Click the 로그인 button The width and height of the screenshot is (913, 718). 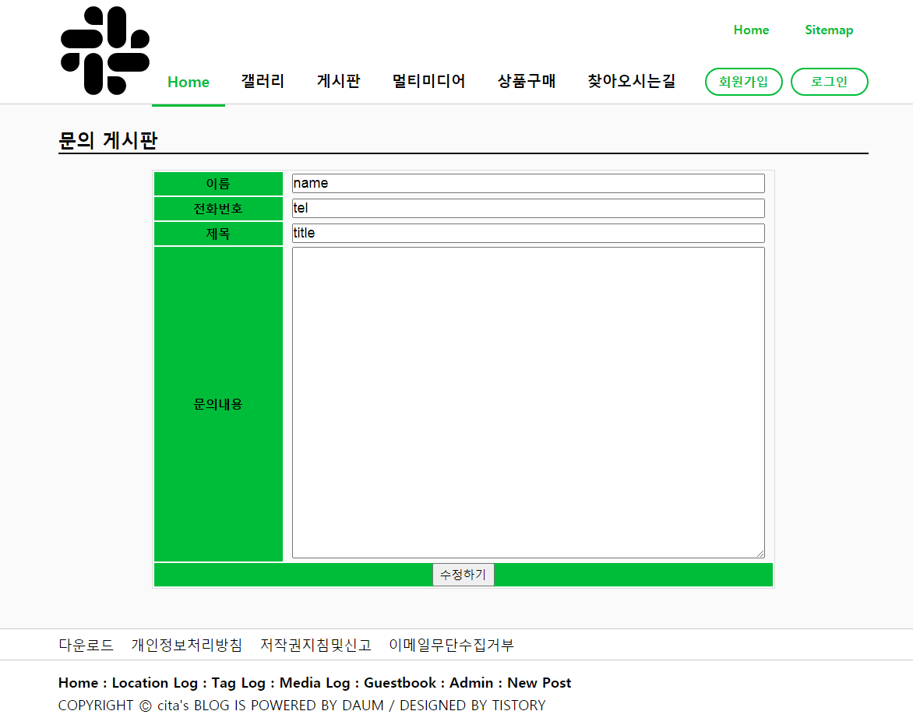(829, 81)
